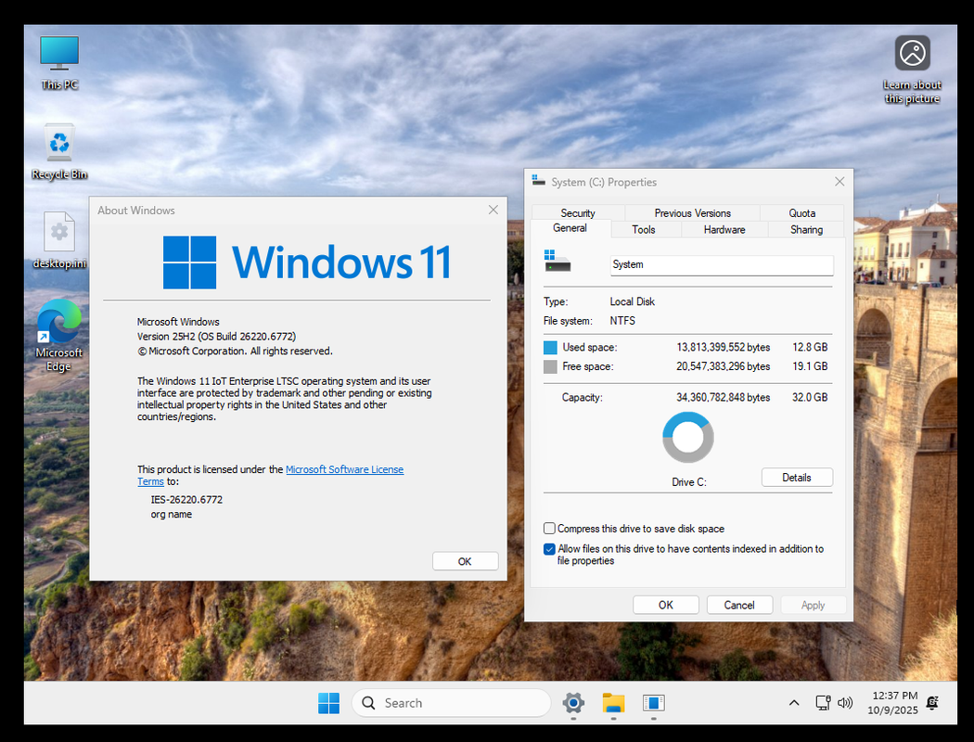Open the notification bell icon
Screen dimensions: 974x742
pos(932,703)
